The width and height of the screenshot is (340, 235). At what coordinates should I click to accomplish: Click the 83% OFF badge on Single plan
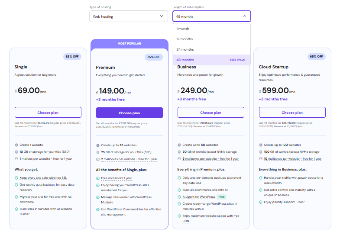tap(72, 57)
